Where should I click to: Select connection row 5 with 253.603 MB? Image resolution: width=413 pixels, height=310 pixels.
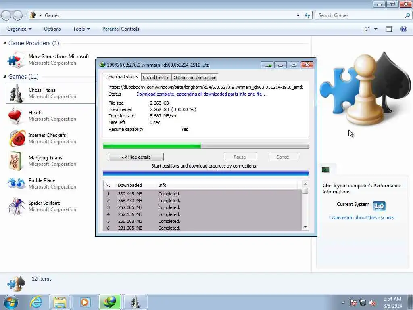(203, 221)
